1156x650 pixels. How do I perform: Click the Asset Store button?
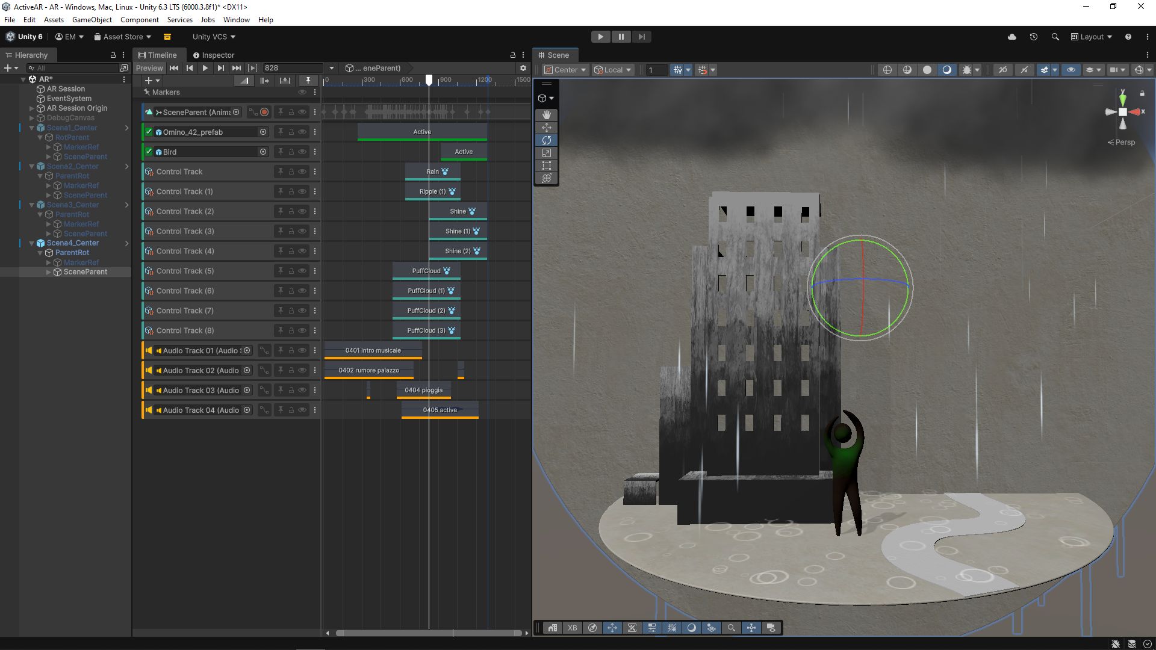pyautogui.click(x=123, y=37)
